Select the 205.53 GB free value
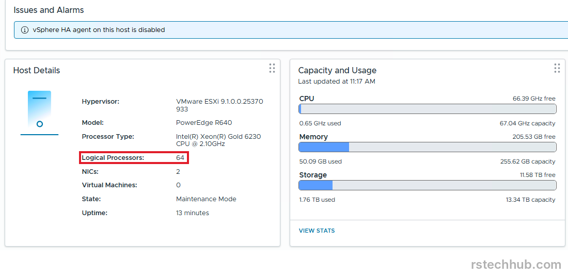Screen dimensions: 568x276 tap(534, 137)
